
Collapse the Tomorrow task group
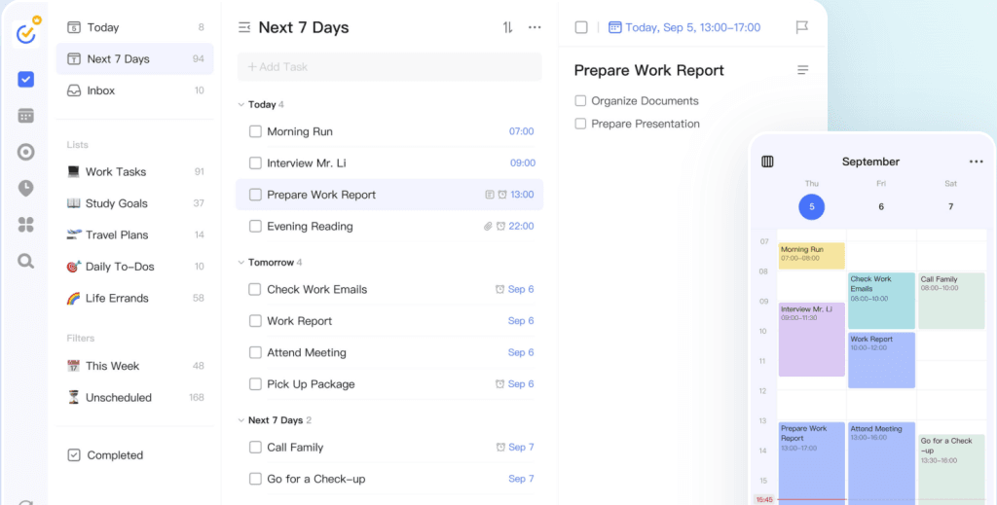coord(241,263)
